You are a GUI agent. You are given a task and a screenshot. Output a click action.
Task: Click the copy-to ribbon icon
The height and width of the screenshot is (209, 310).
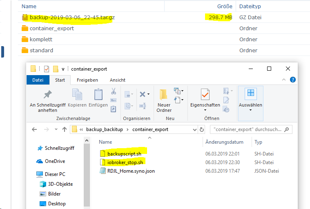(127, 106)
